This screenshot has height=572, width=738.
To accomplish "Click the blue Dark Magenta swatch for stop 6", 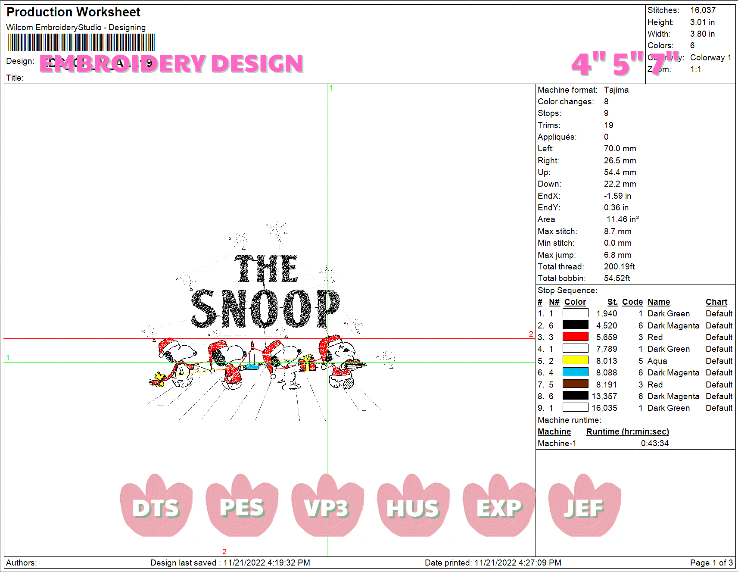I will click(x=575, y=372).
